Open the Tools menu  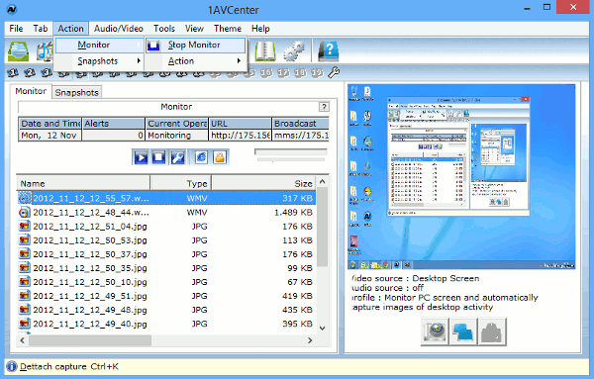coord(164,29)
